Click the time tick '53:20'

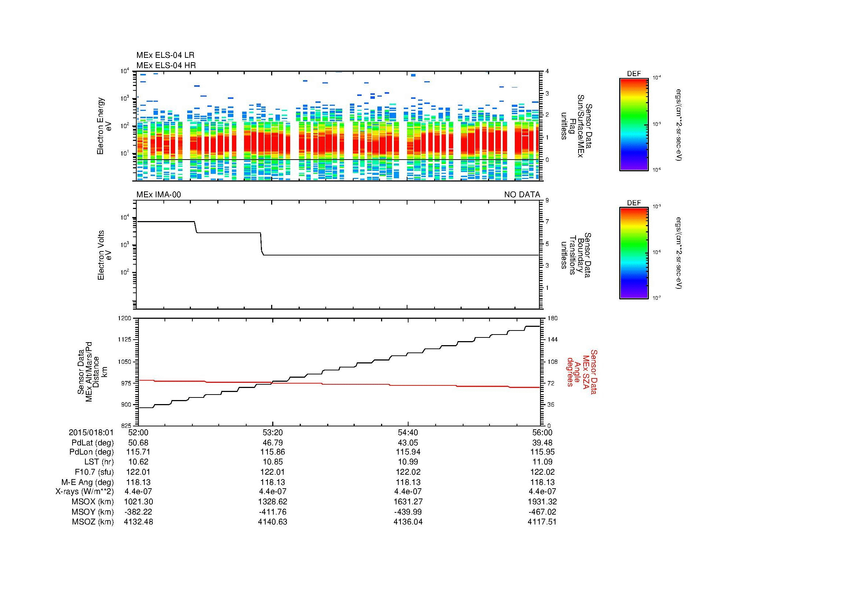click(x=273, y=432)
